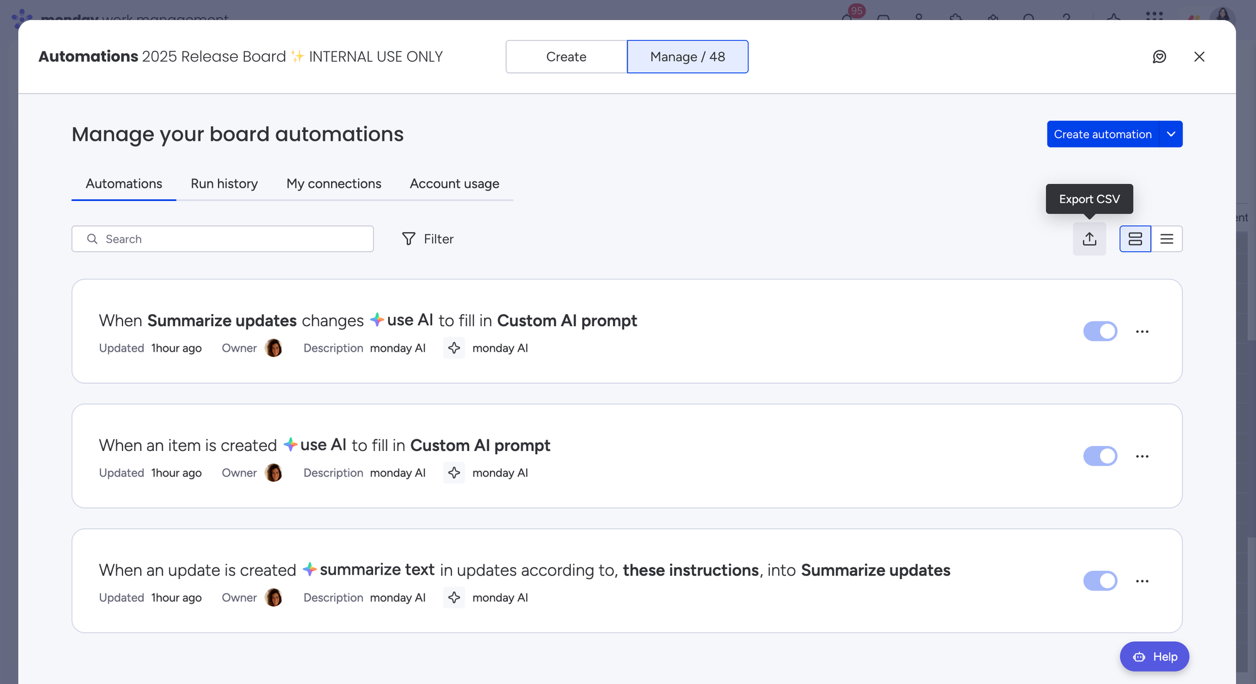Viewport: 1256px width, 684px height.
Task: Click owner avatar on item-created automation
Action: pyautogui.click(x=273, y=473)
